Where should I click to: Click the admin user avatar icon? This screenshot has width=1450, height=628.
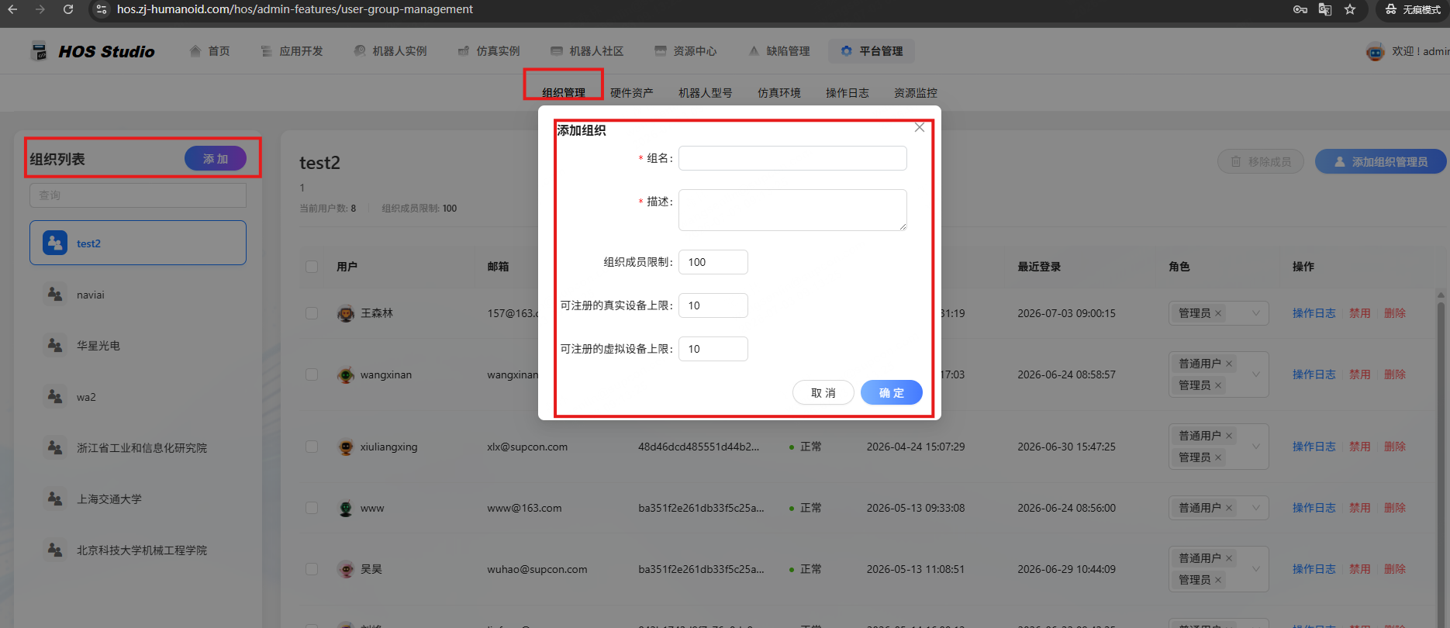click(1375, 52)
